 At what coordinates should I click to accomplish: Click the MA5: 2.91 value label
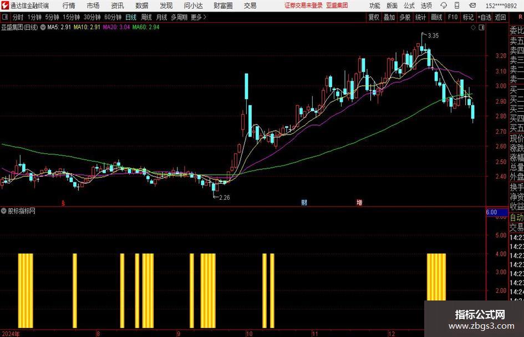click(x=59, y=27)
